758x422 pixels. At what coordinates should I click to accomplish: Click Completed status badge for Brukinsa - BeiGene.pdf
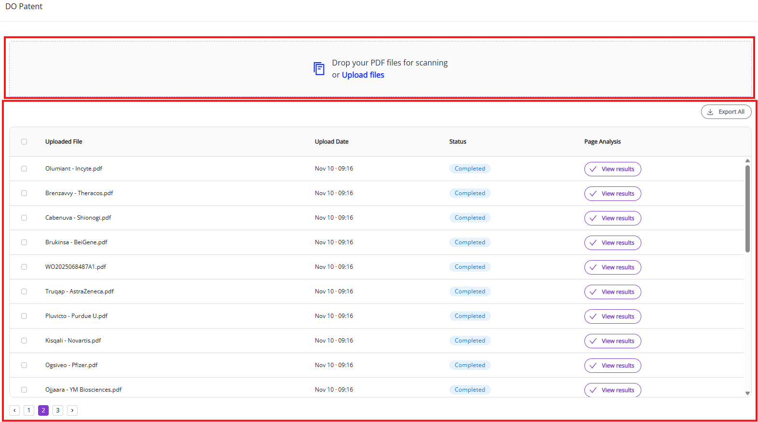[x=470, y=242]
